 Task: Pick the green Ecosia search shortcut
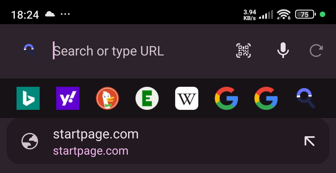point(147,98)
